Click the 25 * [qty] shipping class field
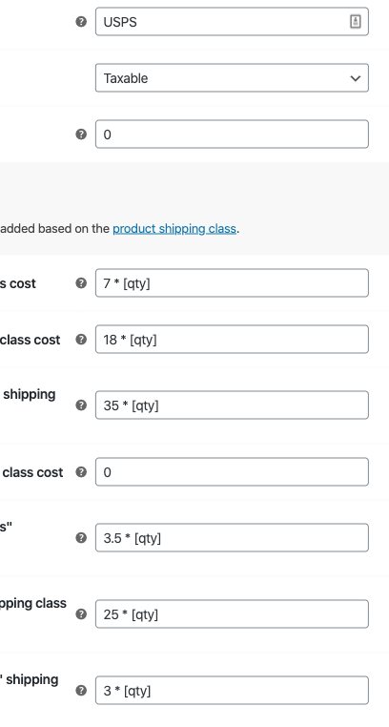389x727 pixels. coord(232,614)
